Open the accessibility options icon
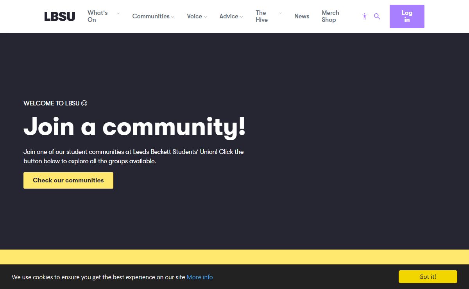The height and width of the screenshot is (289, 469). tap(365, 16)
